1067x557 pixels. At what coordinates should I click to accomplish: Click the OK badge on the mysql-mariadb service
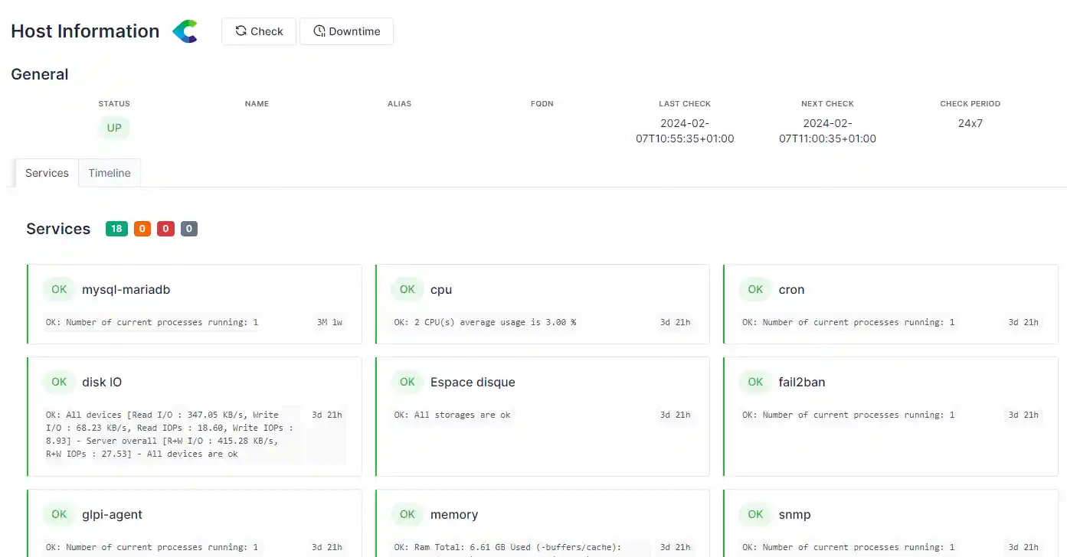coord(59,289)
